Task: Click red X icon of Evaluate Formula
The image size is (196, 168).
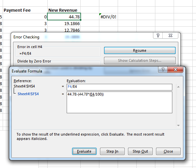Action: click(x=175, y=69)
